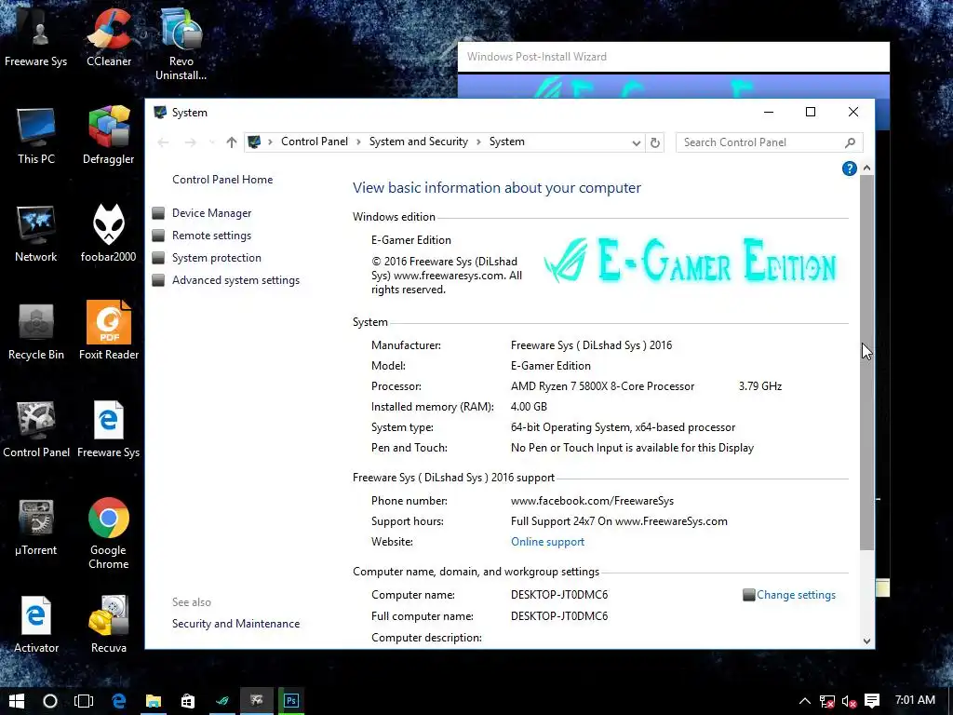Click the taskbar clock showing 7:01 AM
953x715 pixels.
pos(915,700)
